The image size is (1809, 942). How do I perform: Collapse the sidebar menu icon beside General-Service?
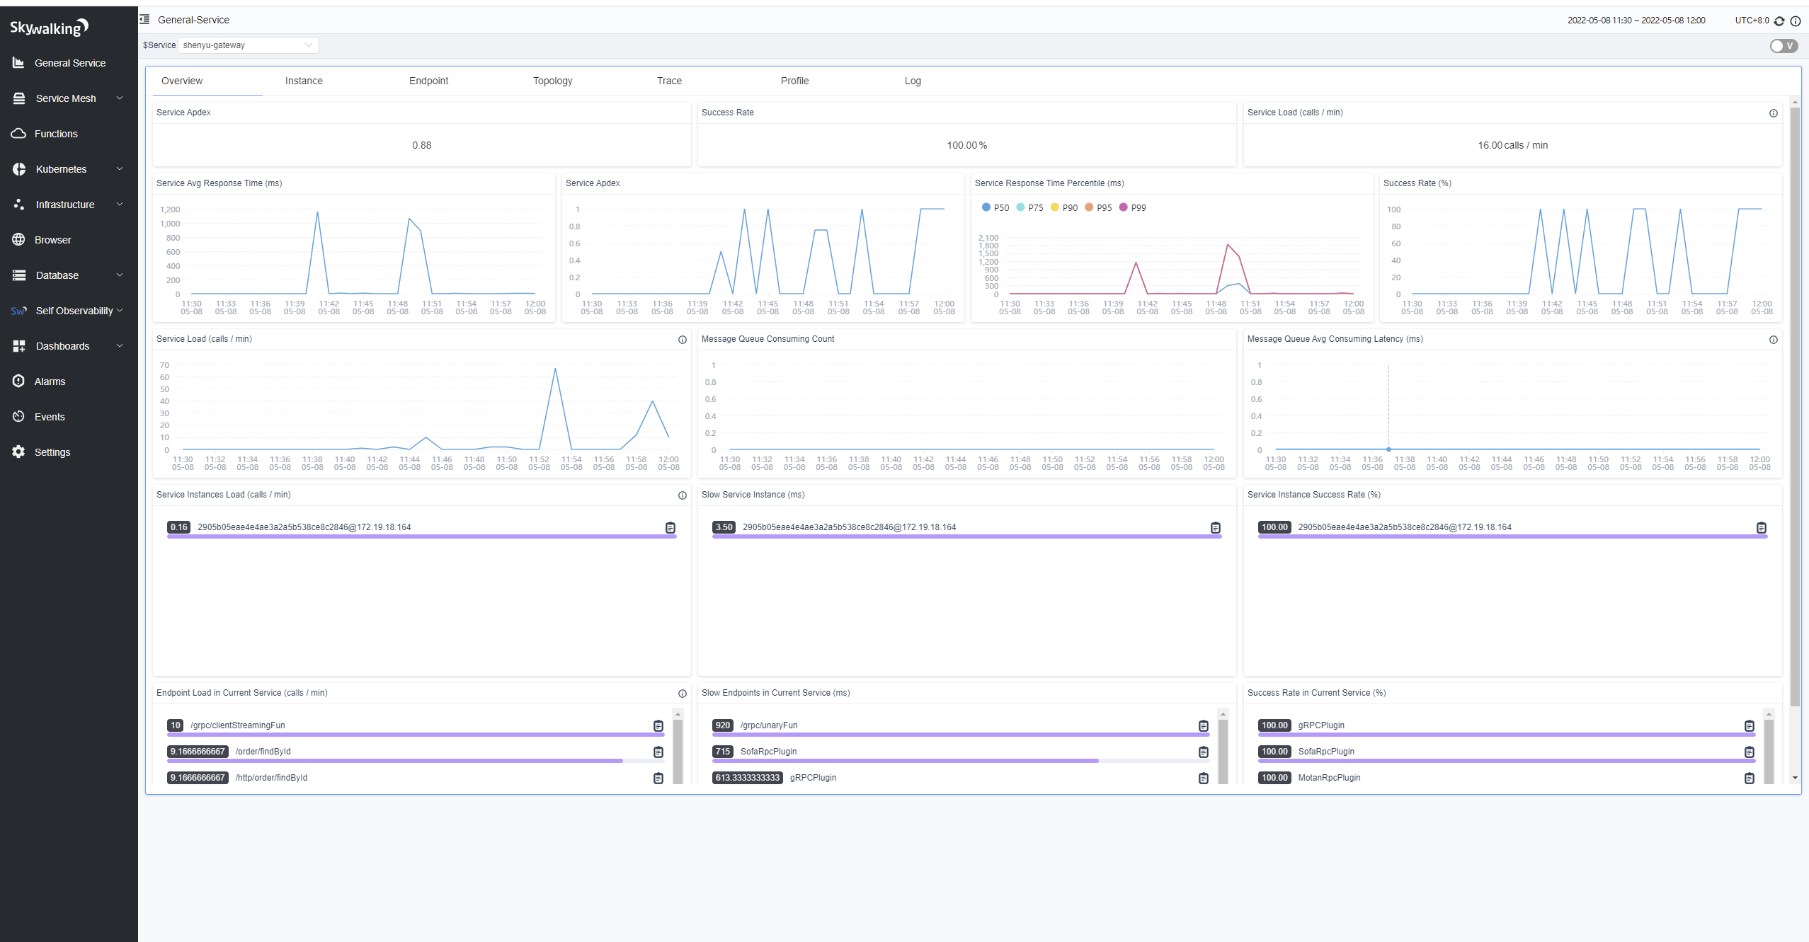[x=144, y=20]
